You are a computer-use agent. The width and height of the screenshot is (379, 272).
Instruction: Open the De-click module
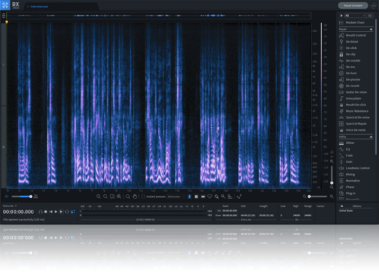[x=348, y=48]
